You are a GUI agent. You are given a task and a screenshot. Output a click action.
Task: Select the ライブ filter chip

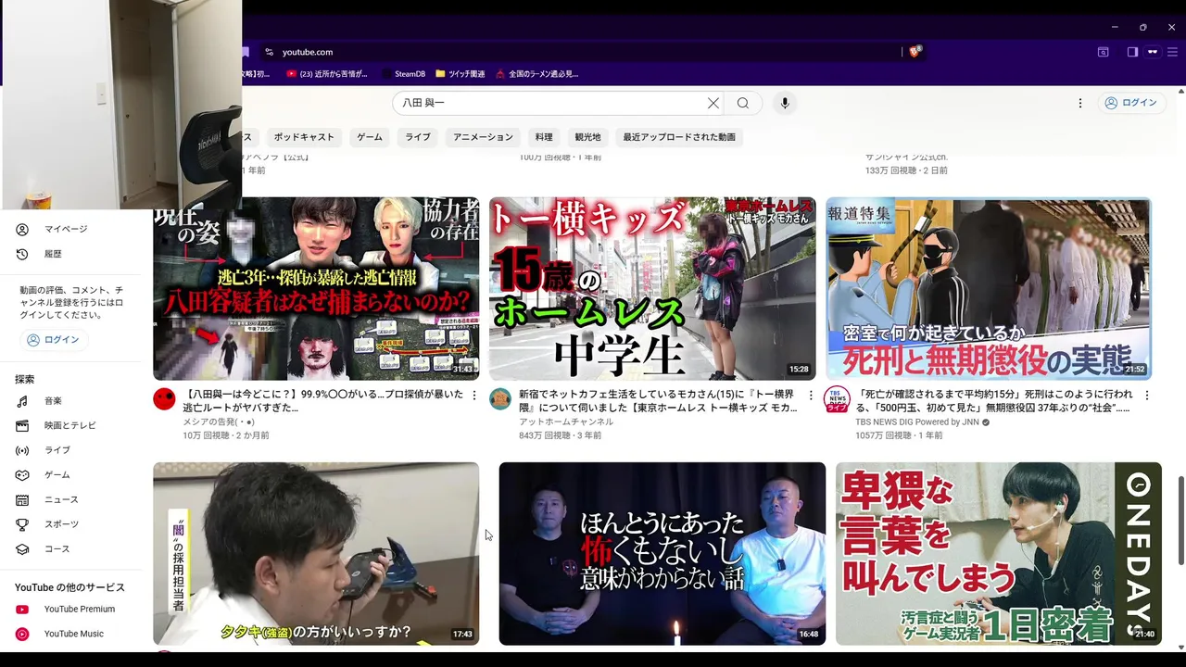[418, 137]
